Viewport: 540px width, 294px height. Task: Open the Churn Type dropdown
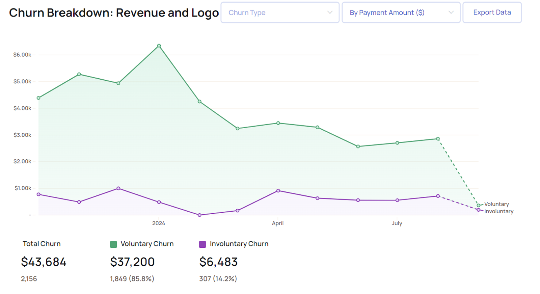(x=280, y=12)
